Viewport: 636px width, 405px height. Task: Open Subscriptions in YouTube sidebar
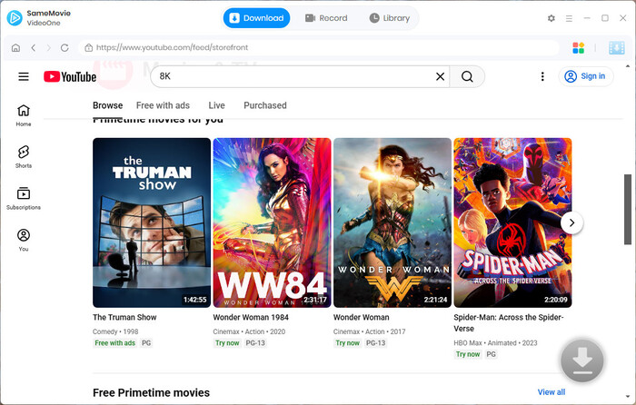[x=24, y=199]
